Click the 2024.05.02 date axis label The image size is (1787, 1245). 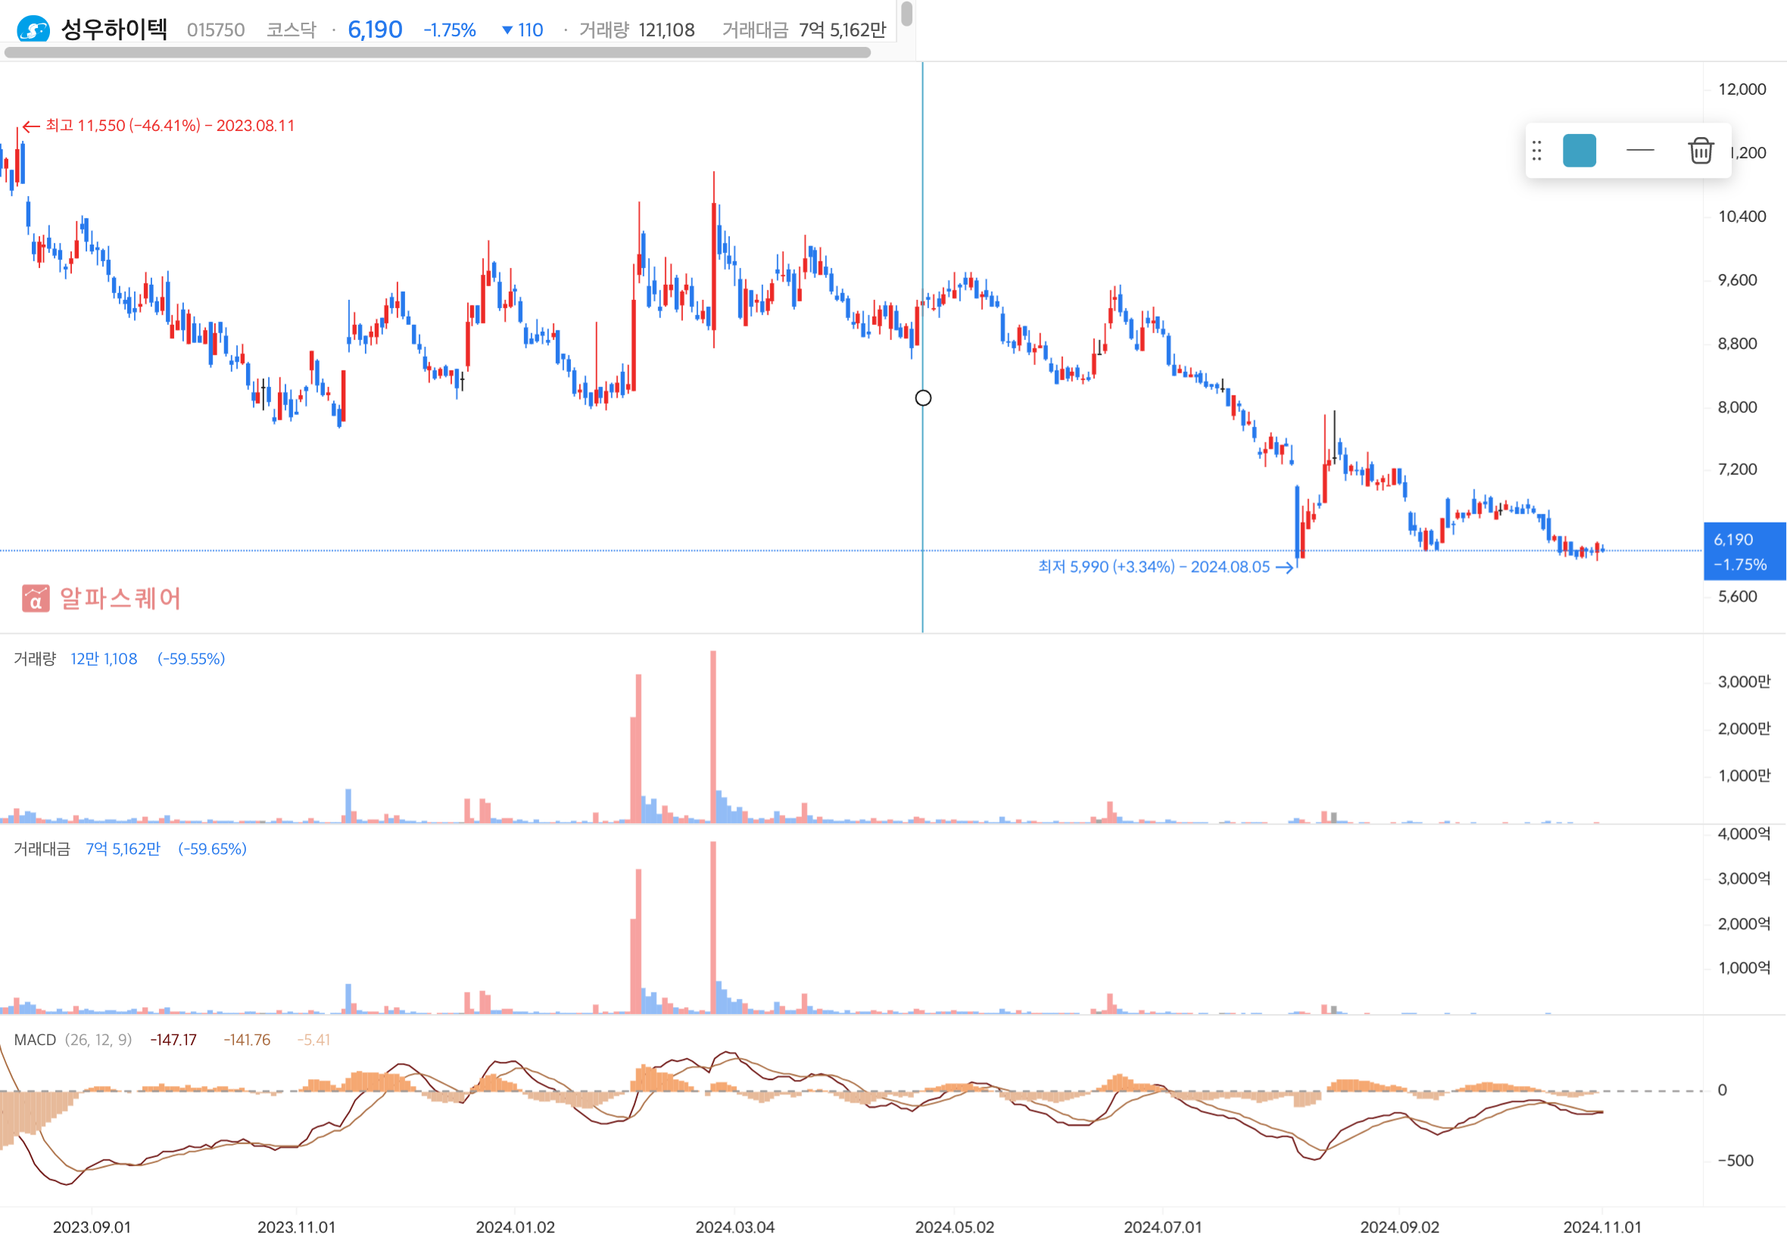point(954,1227)
